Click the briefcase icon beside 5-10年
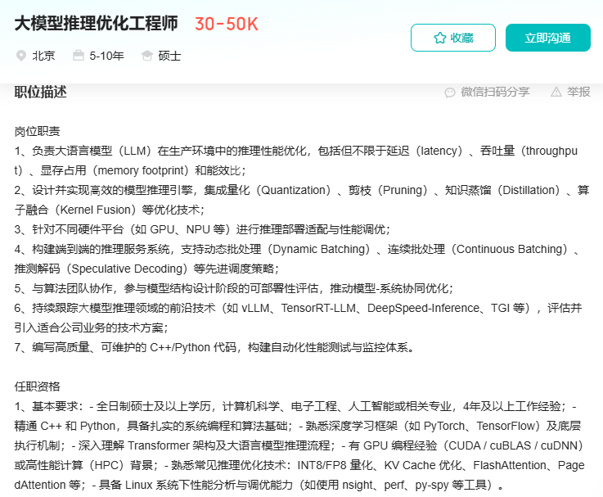This screenshot has width=603, height=497. pyautogui.click(x=78, y=56)
